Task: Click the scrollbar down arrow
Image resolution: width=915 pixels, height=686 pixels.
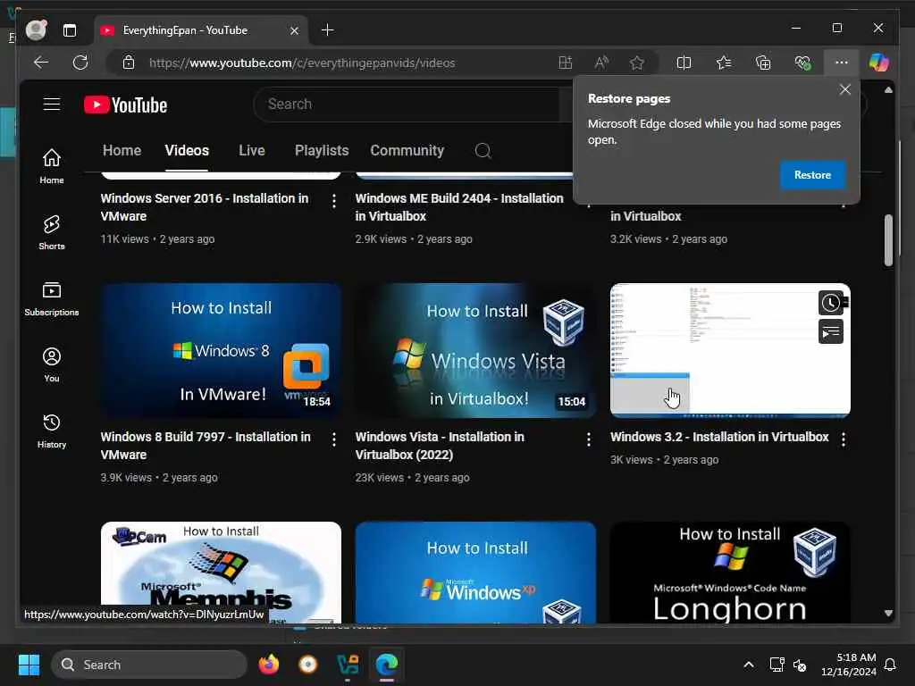Action: pos(888,613)
